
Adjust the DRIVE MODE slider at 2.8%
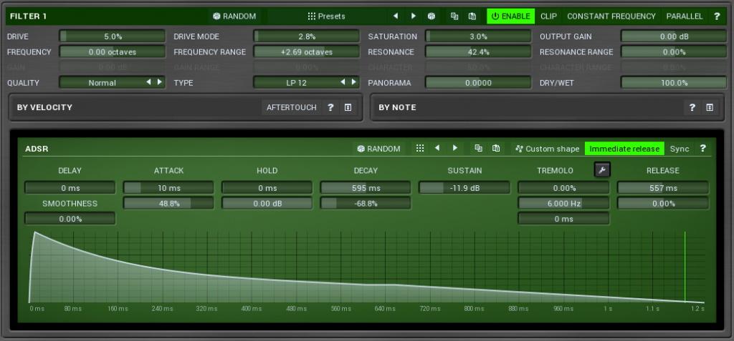(x=307, y=36)
